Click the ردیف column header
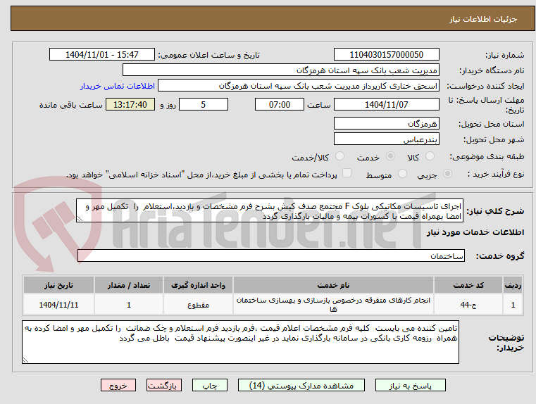The image size is (536, 404). tap(513, 285)
